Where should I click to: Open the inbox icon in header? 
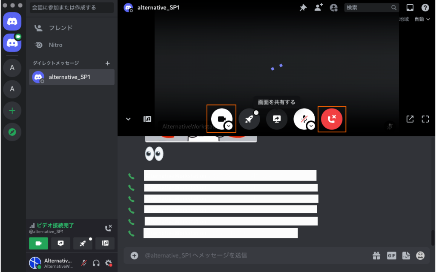[x=410, y=8]
